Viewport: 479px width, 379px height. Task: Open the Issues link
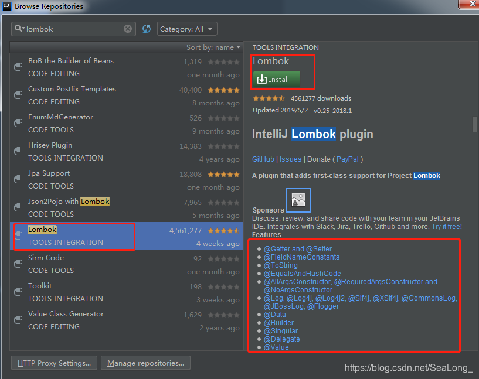(x=290, y=159)
